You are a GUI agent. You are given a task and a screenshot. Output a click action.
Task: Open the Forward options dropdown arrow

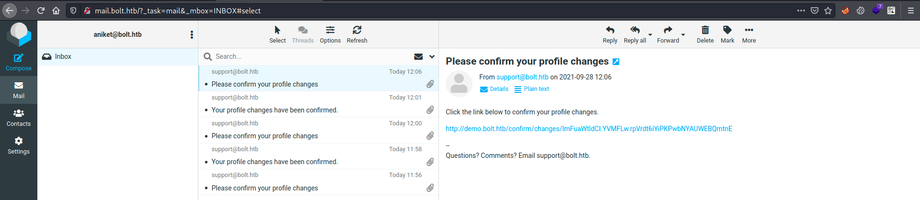tap(683, 35)
